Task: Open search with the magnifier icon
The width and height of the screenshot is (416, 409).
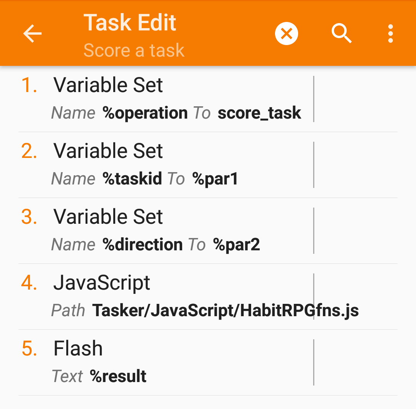Action: [x=342, y=34]
